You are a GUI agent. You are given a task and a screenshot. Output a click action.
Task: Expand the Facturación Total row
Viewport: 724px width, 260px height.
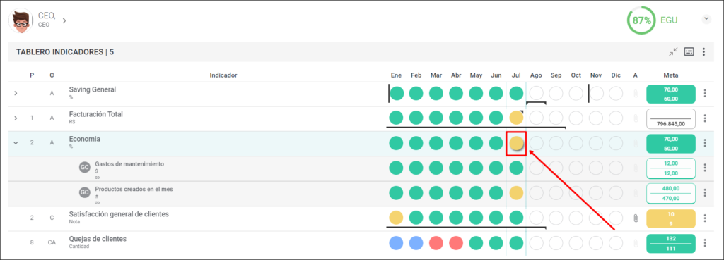[16, 118]
